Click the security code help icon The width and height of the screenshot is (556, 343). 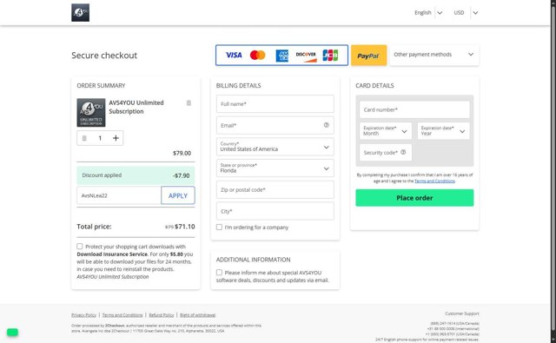pos(403,152)
